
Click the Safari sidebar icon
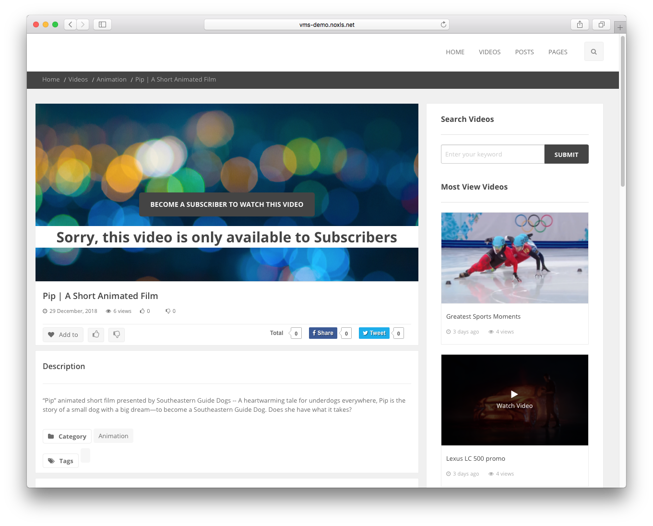coord(102,24)
